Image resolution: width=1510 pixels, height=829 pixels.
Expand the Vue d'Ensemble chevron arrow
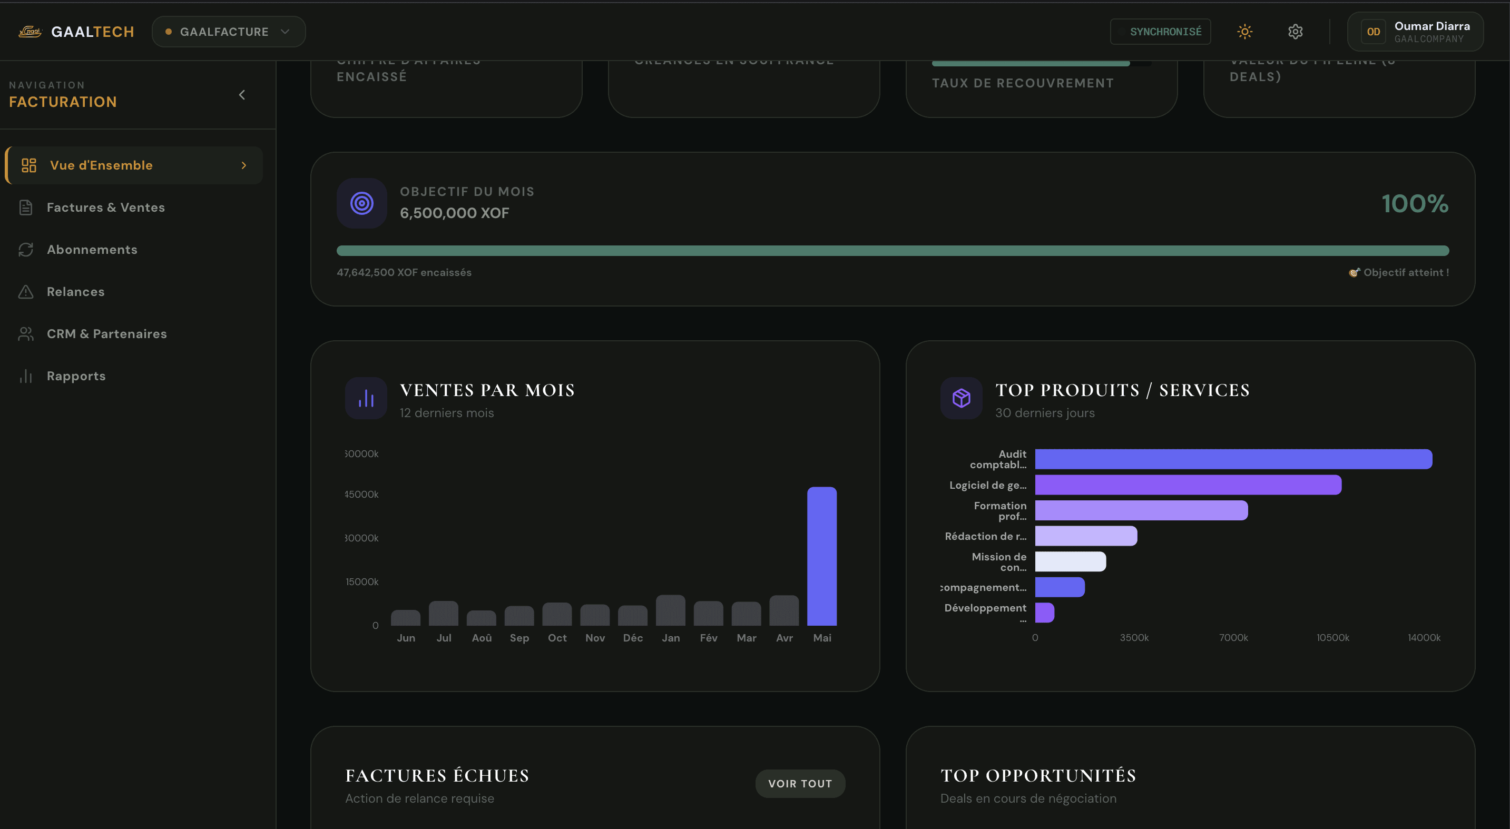pos(244,166)
